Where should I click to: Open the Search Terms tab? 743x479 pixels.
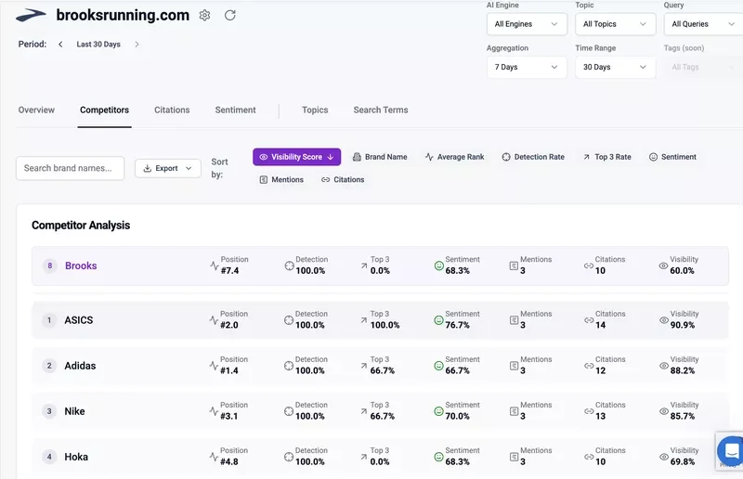tap(380, 110)
